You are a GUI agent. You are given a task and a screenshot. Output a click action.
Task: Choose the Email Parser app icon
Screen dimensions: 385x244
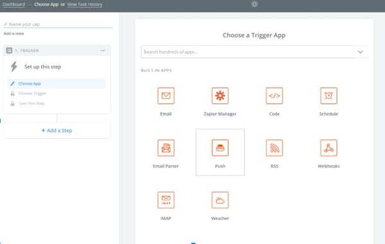point(166,148)
